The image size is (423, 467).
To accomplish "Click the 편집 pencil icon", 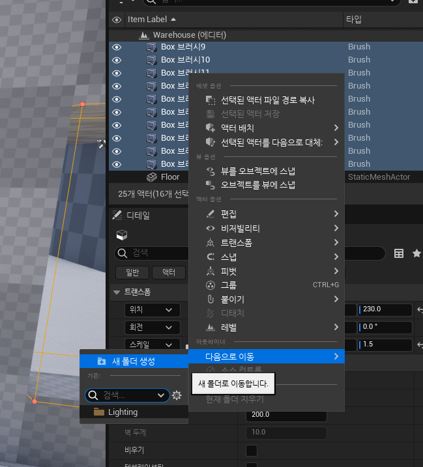I will coord(211,214).
